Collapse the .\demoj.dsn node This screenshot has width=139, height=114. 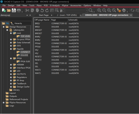click(x=7, y=30)
